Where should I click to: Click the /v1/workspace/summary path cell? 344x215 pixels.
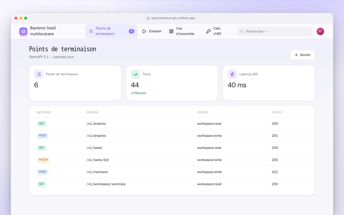tap(106, 184)
